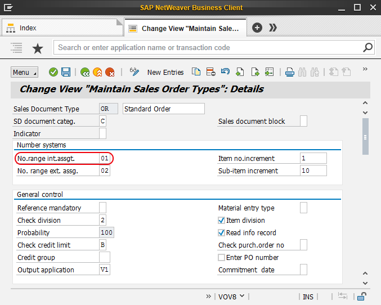381x305 pixels.
Task: Switch to the Index tab
Action: 62,28
